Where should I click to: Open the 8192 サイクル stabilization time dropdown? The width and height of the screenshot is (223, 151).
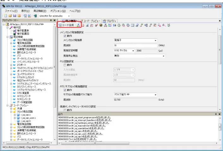124,51
